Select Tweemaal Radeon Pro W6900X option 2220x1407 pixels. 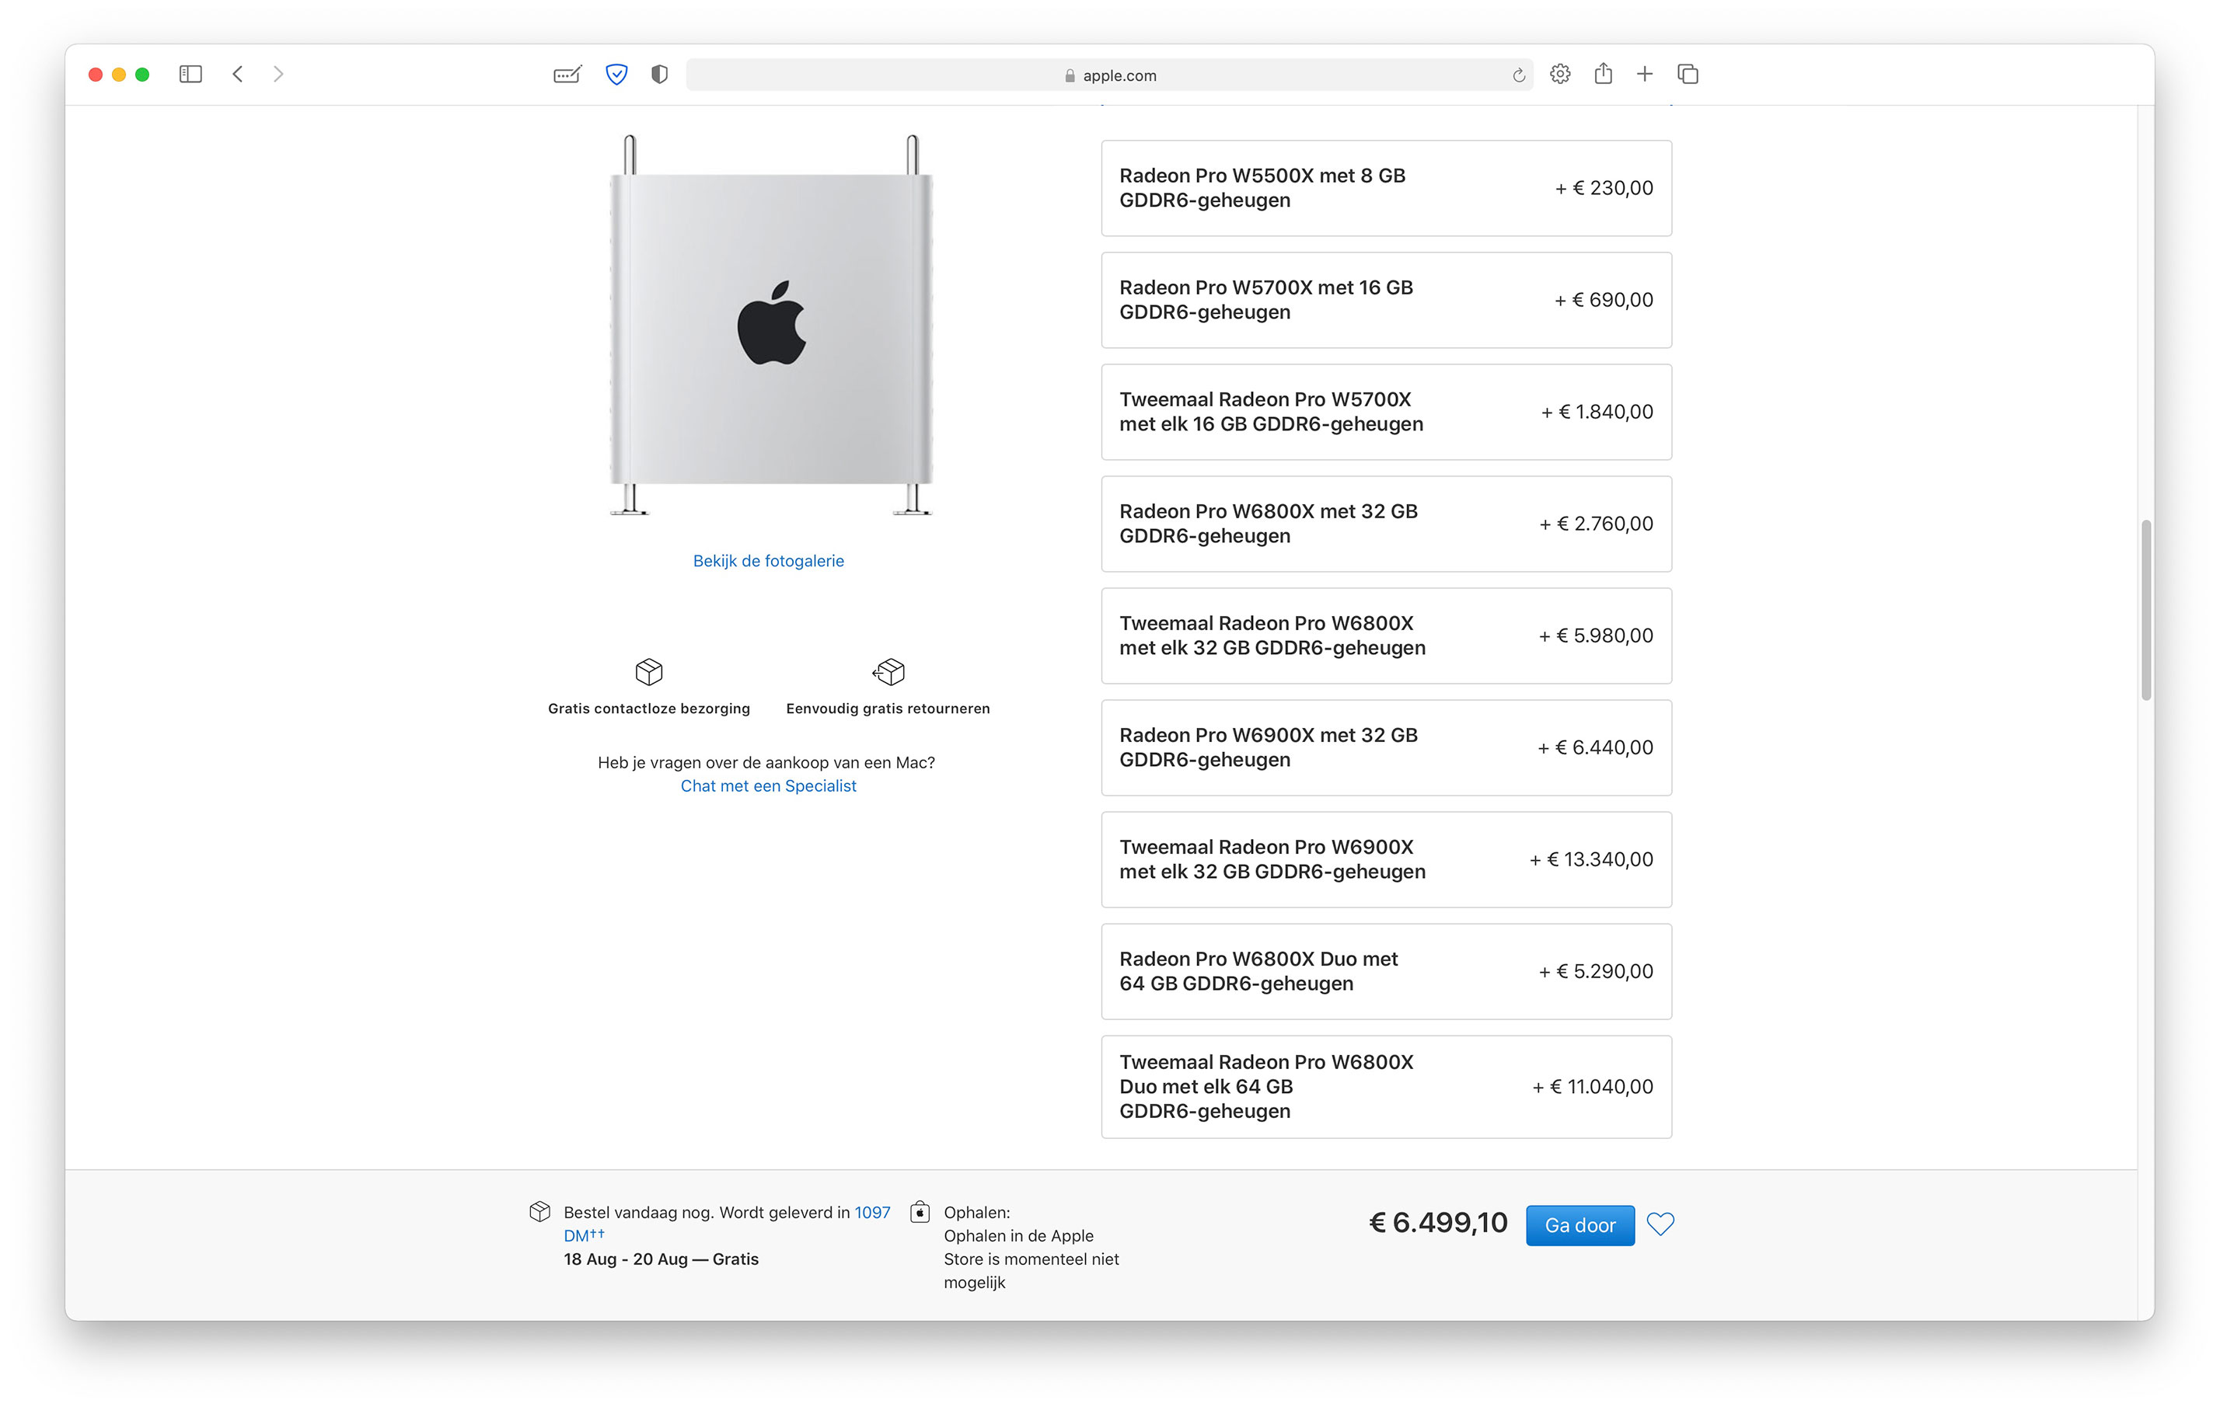1386,860
